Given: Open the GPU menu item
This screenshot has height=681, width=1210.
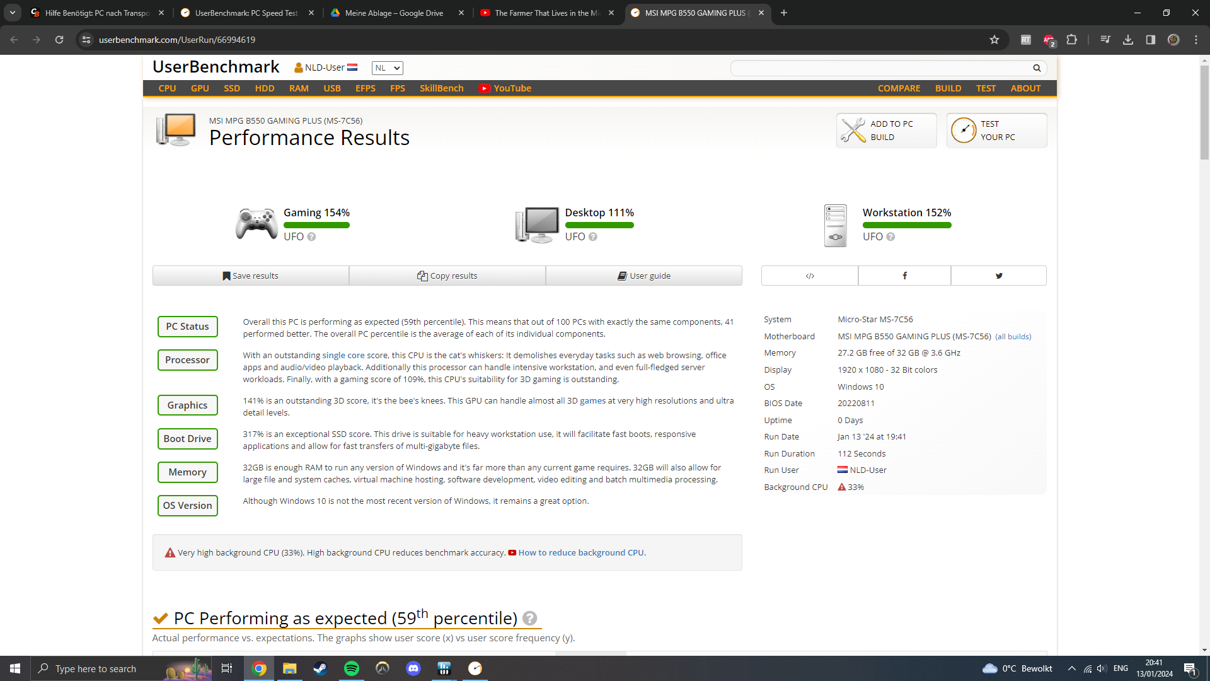Looking at the screenshot, I should (x=200, y=88).
